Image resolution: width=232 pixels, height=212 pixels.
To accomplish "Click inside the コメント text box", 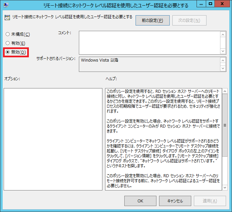I will tap(149, 43).
